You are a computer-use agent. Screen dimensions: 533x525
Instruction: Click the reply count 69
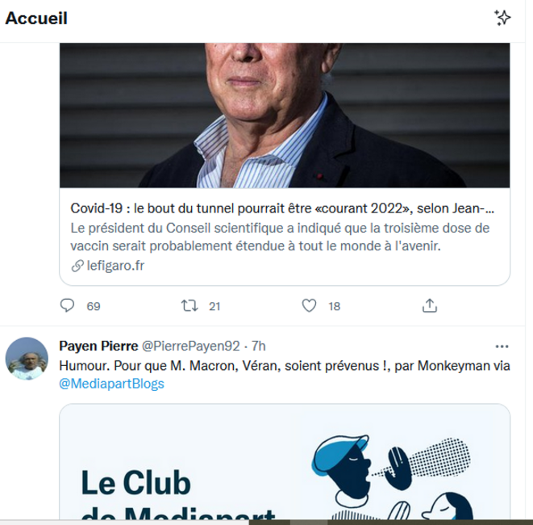coord(94,306)
